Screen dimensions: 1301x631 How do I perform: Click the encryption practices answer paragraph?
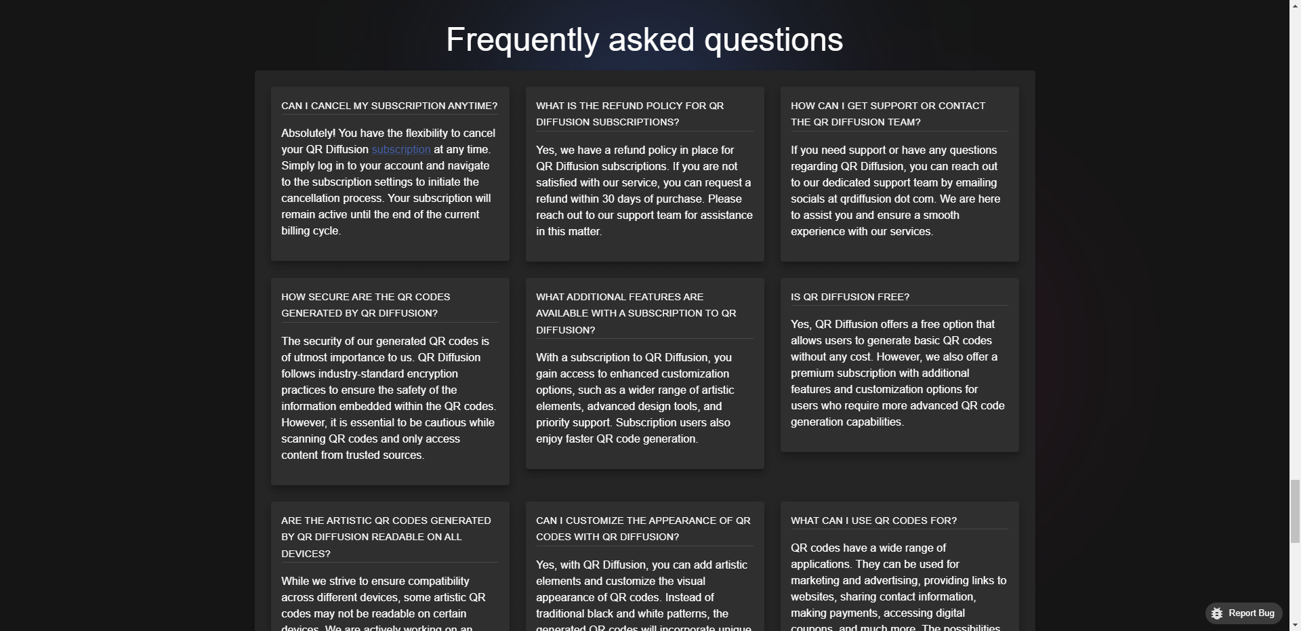pos(388,398)
